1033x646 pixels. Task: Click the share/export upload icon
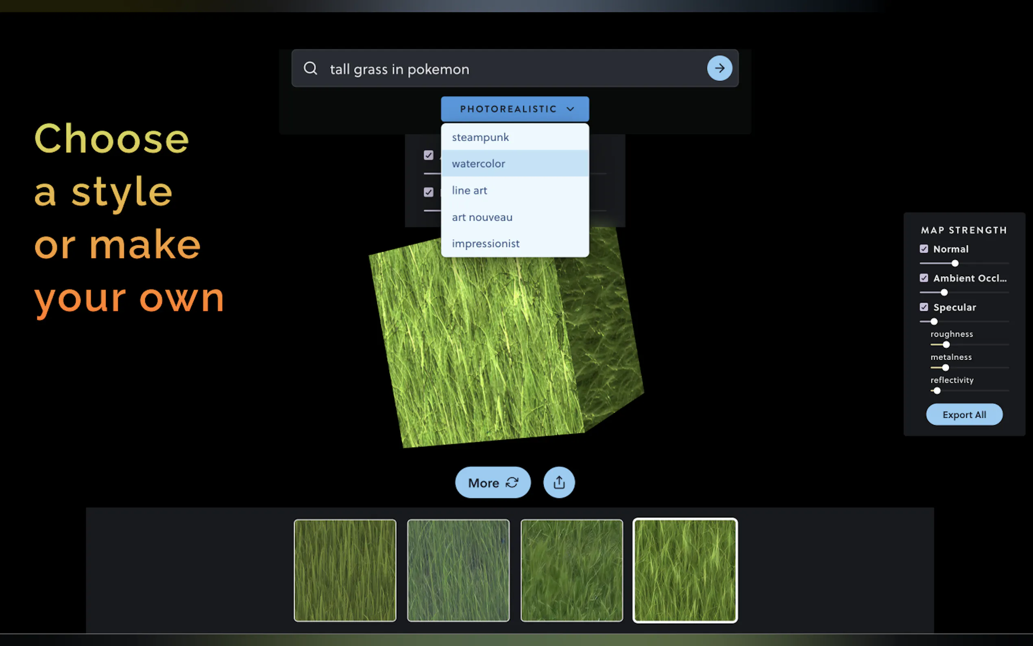pos(559,482)
